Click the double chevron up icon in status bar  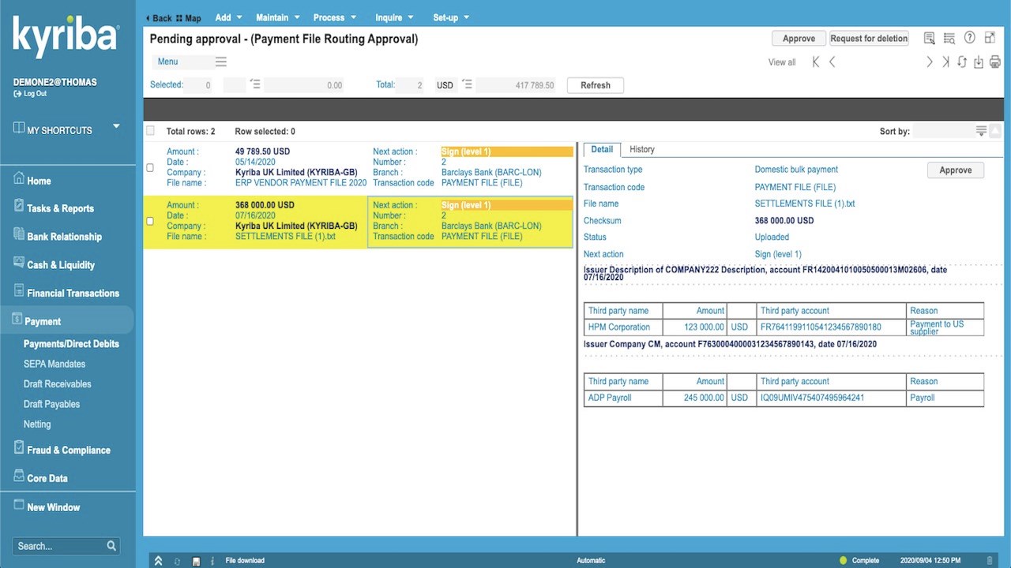point(158,561)
